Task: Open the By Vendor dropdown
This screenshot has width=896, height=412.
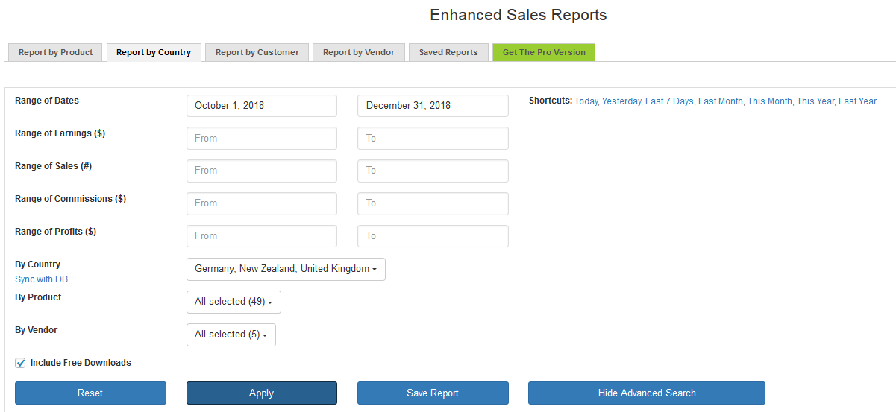Action: [x=231, y=335]
